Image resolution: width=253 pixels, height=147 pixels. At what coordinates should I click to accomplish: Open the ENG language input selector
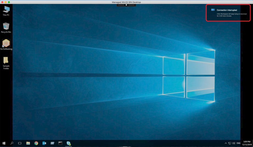pos(239,143)
